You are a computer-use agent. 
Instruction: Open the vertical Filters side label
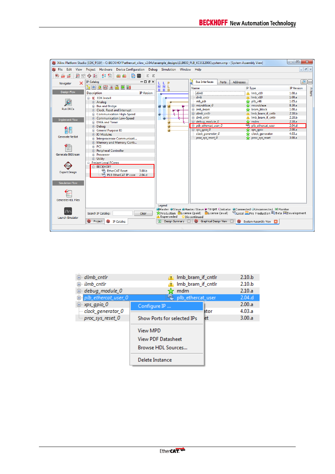coord(311,92)
